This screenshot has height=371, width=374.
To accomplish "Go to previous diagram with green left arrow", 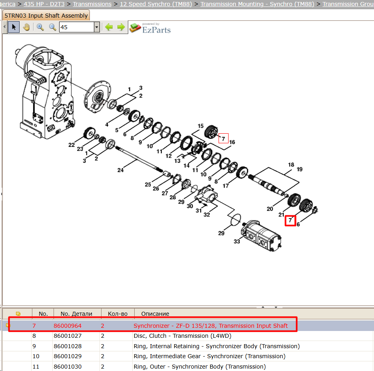I will (x=109, y=27).
